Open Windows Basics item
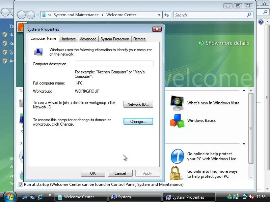 pos(201,121)
